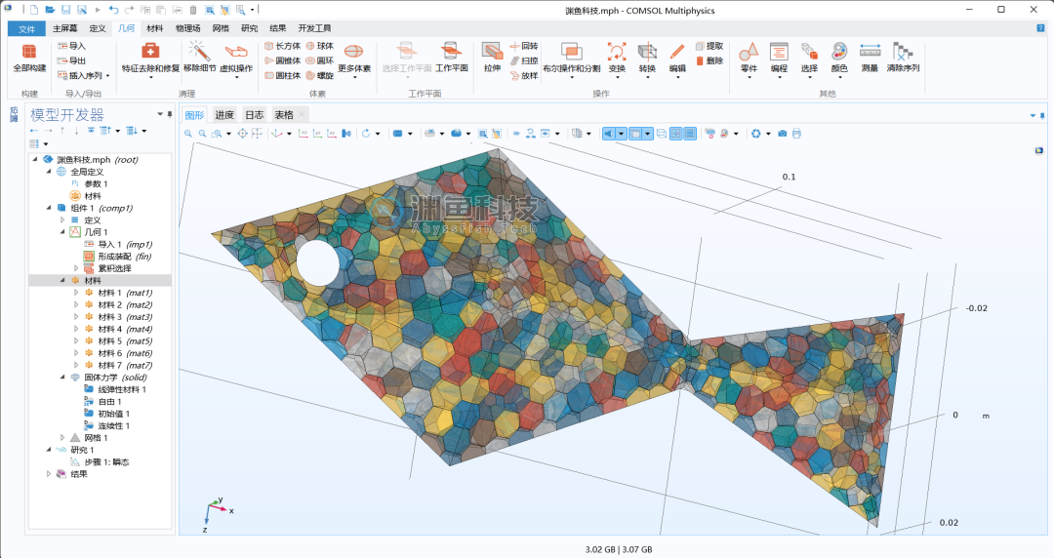This screenshot has width=1054, height=558.
Task: Expand the 结果 node
Action: tap(49, 474)
